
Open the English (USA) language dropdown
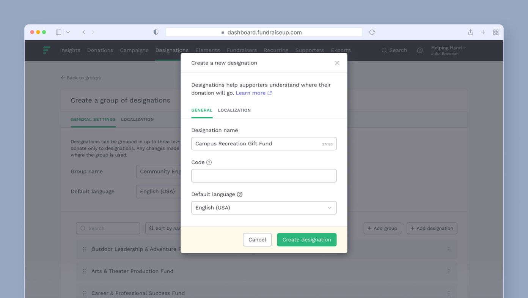(x=264, y=208)
